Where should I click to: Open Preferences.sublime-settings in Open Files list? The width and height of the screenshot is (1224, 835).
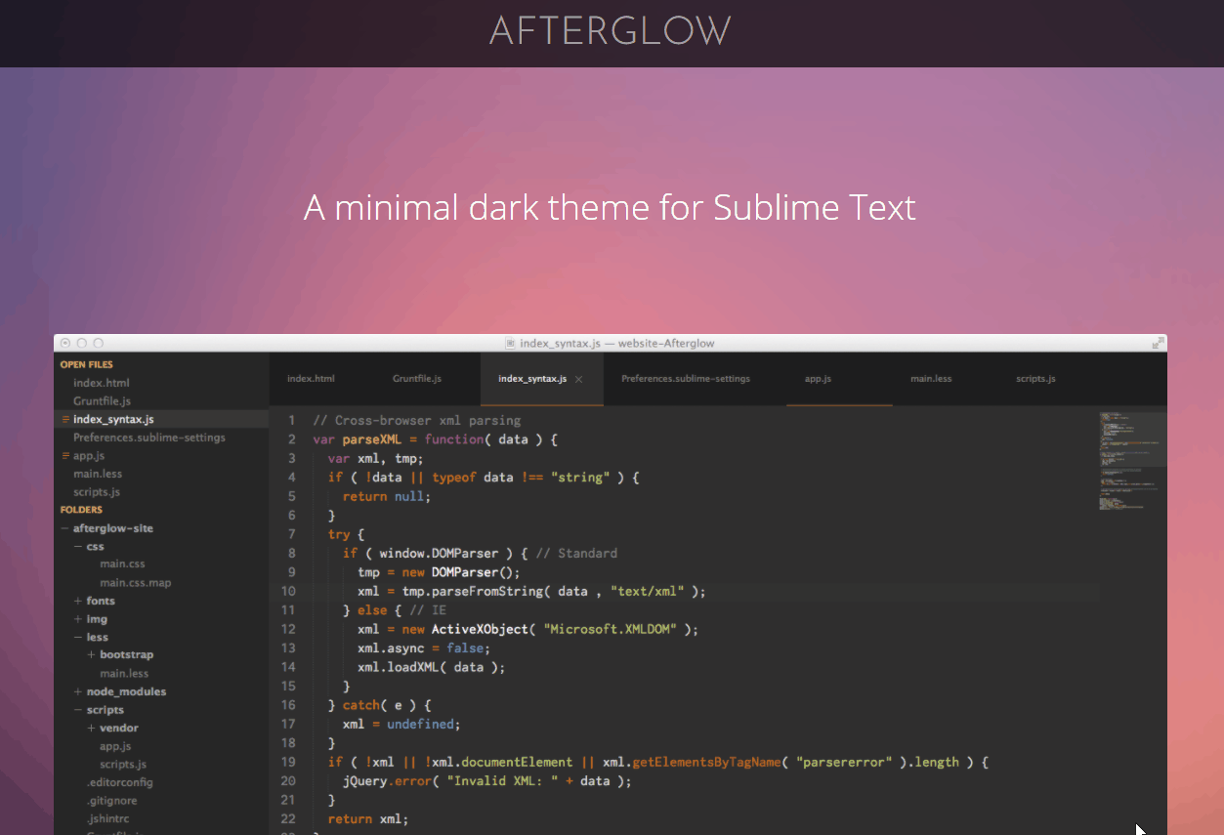pos(149,438)
